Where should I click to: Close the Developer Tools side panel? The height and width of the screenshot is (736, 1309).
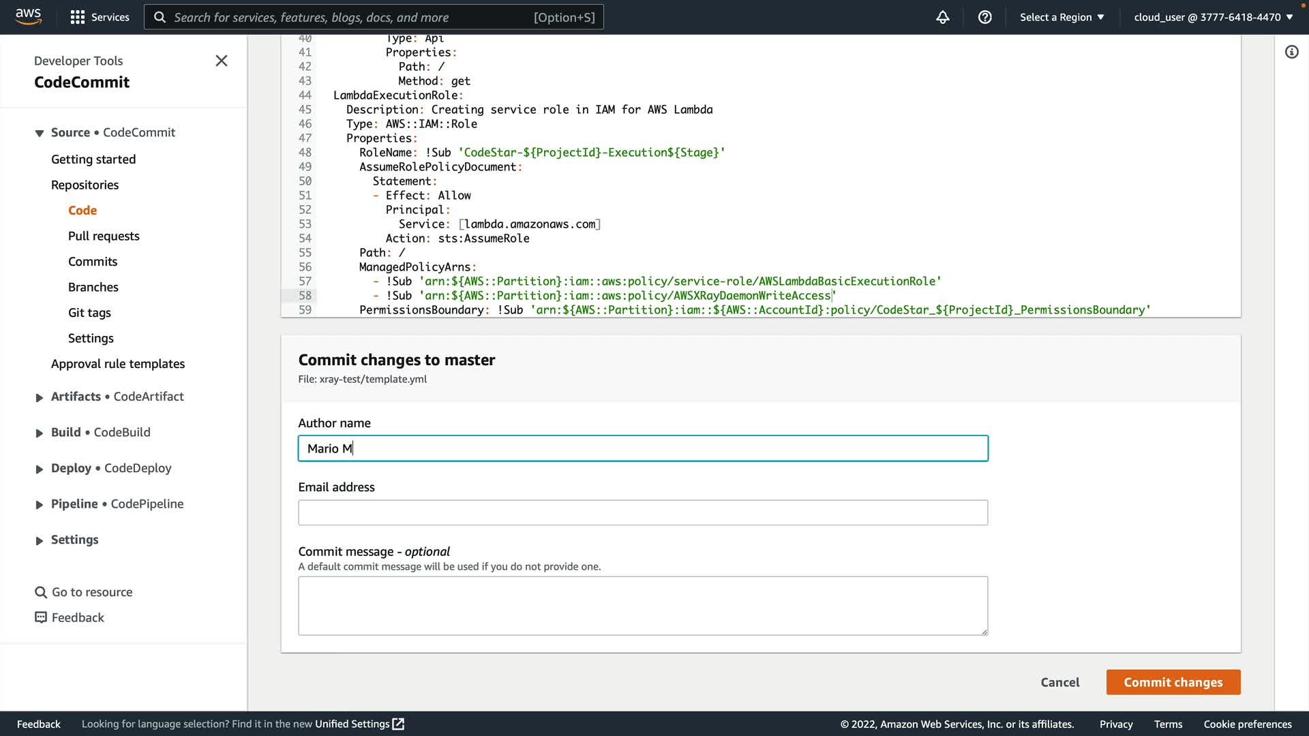[x=222, y=61]
